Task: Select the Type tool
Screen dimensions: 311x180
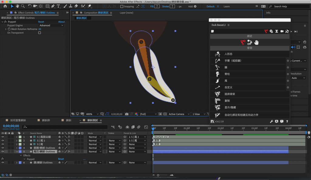Action: click(x=59, y=6)
